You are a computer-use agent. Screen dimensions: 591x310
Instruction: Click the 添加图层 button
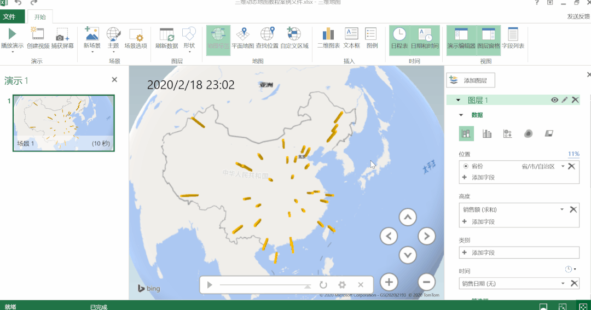pyautogui.click(x=471, y=80)
